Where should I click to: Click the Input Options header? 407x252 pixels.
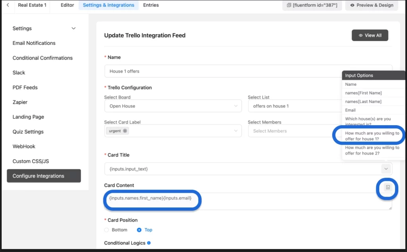(x=374, y=75)
